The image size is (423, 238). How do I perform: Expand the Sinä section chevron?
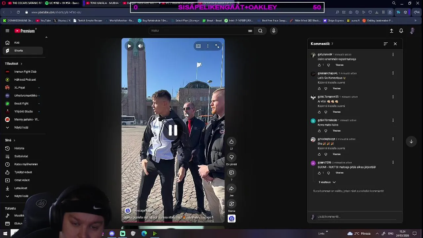(x=14, y=140)
